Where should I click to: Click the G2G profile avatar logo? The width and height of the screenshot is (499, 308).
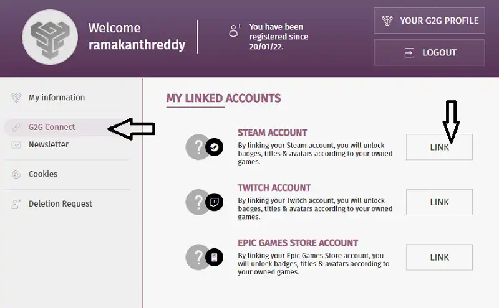click(x=49, y=37)
